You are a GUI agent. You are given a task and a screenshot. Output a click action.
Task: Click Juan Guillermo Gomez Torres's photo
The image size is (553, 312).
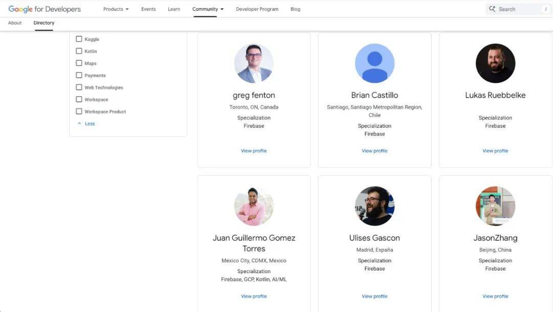click(x=254, y=206)
